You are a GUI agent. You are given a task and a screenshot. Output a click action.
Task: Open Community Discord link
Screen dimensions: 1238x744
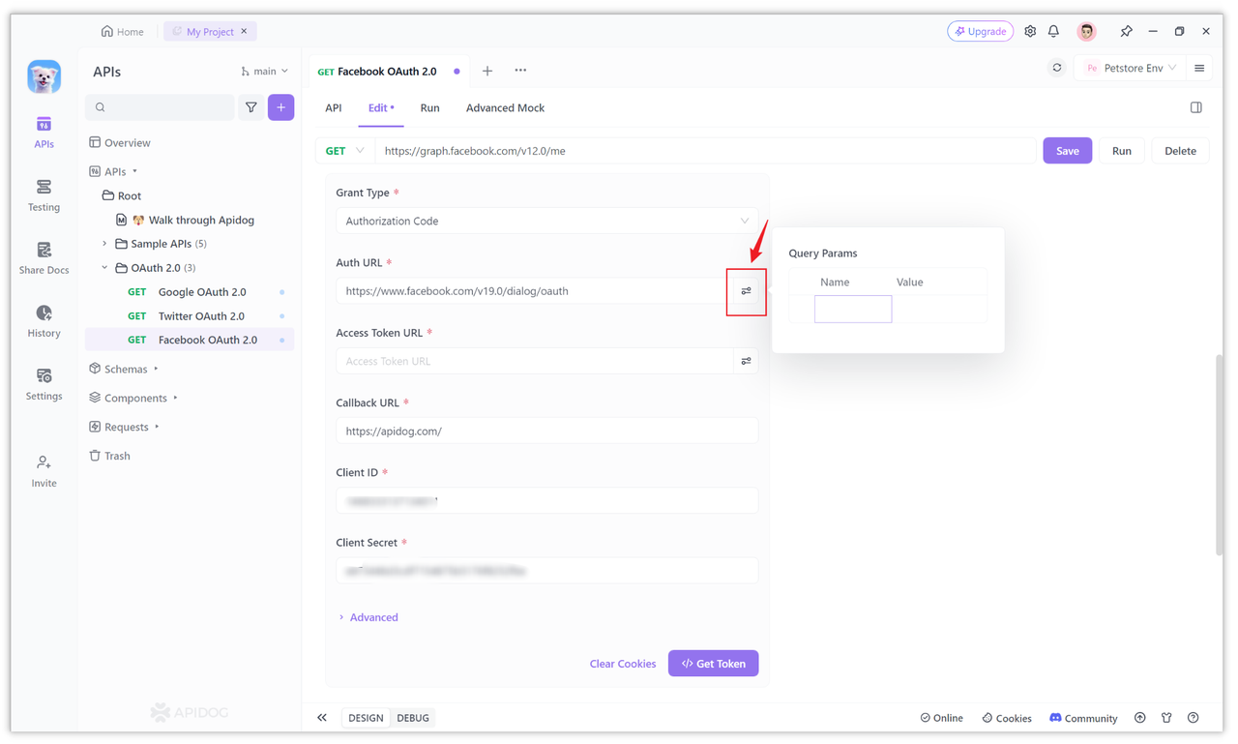click(1083, 718)
